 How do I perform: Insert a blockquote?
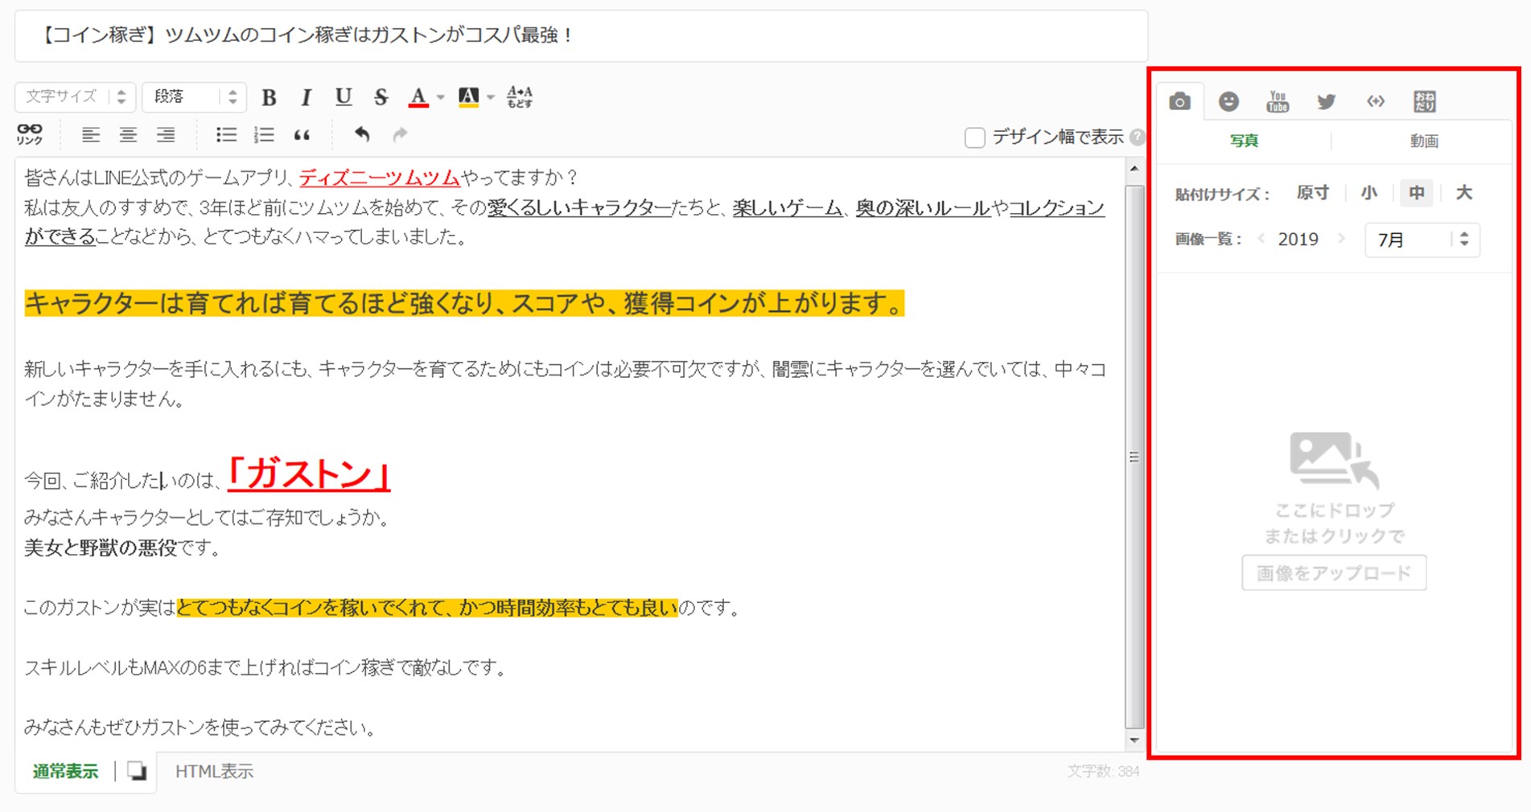point(302,135)
